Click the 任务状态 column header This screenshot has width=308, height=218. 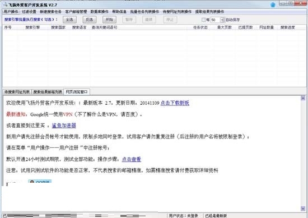[200, 27]
